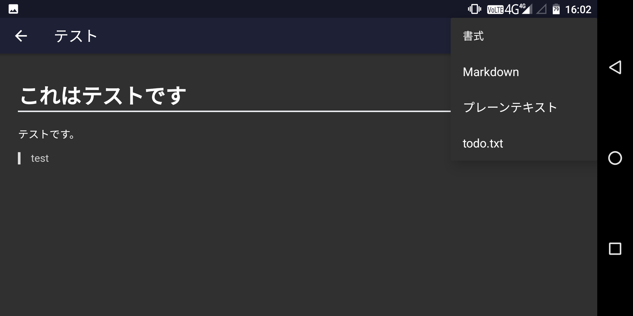Tap the VoLTE indicator icon
The width and height of the screenshot is (633, 316).
tap(495, 10)
